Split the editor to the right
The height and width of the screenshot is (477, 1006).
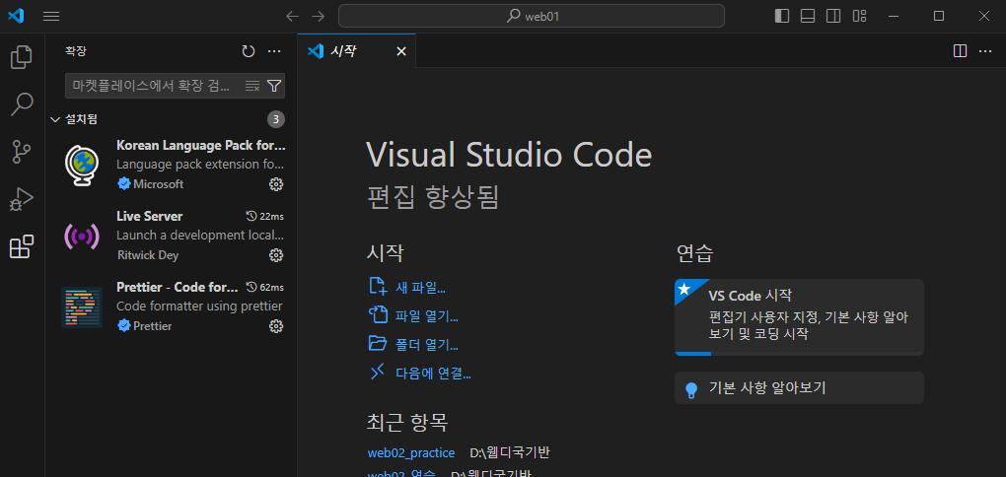tap(960, 50)
